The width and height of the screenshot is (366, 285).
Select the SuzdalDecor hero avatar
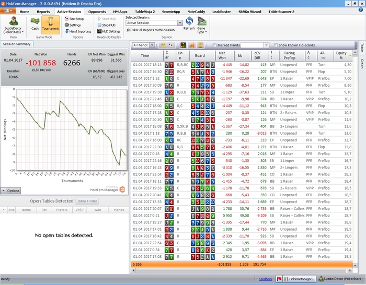click(13, 21)
